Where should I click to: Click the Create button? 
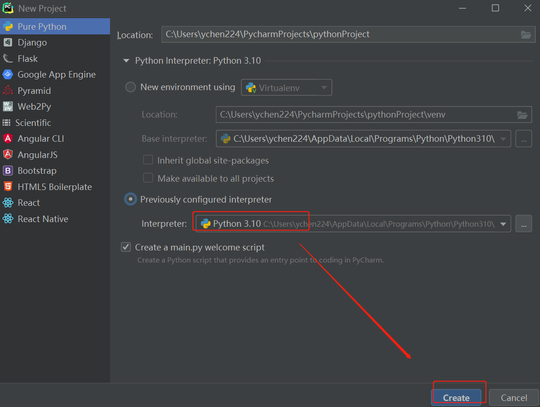pyautogui.click(x=456, y=398)
